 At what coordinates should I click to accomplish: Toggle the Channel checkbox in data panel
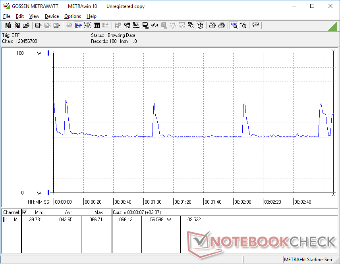(25, 212)
